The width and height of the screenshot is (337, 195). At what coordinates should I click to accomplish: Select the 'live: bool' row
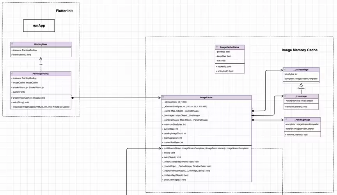230,61
